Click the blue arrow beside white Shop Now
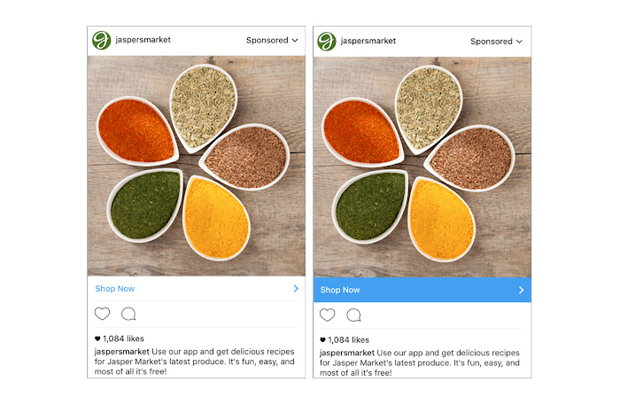Image resolution: width=620 pixels, height=405 pixels. 296,289
